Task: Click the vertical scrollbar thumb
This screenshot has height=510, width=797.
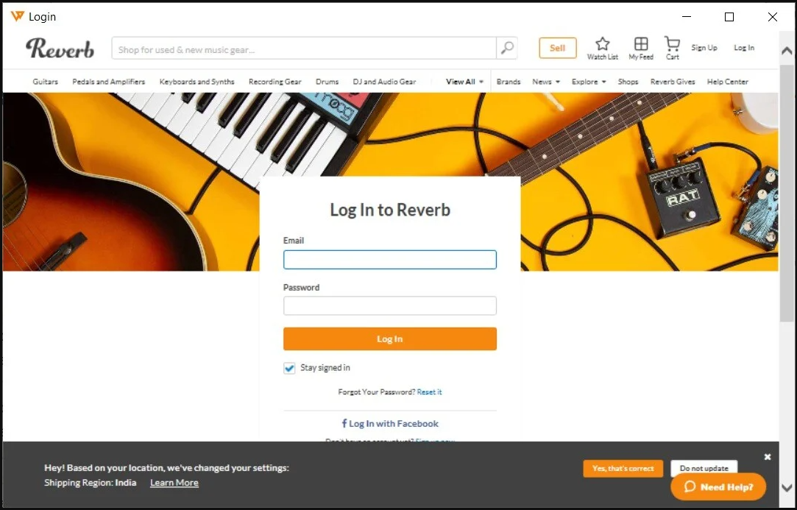Action: (x=787, y=192)
